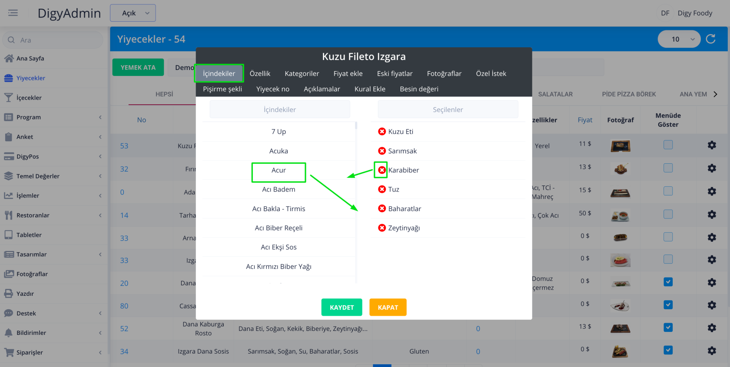Toggle Menüde Göster checkbox for item 32

click(x=668, y=168)
